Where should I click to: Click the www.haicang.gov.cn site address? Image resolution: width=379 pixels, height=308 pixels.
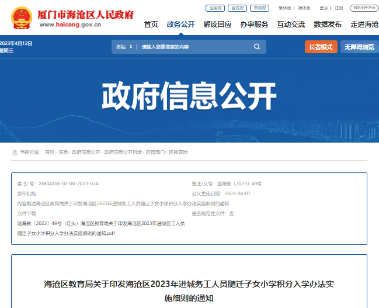point(70,25)
